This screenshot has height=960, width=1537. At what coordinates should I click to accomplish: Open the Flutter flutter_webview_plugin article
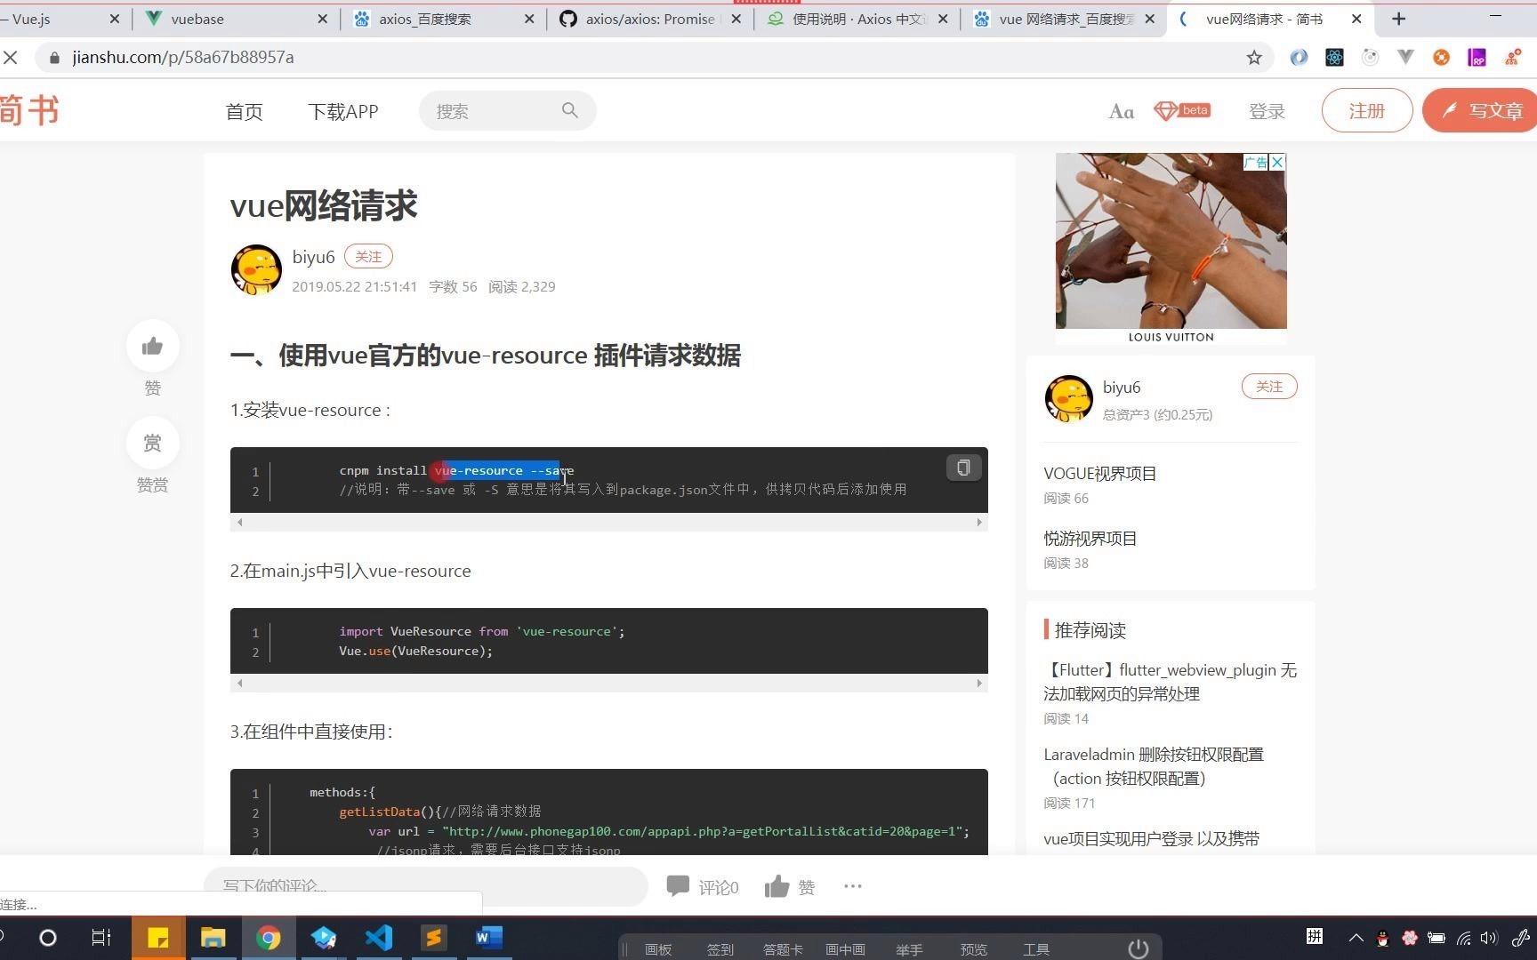(1171, 682)
